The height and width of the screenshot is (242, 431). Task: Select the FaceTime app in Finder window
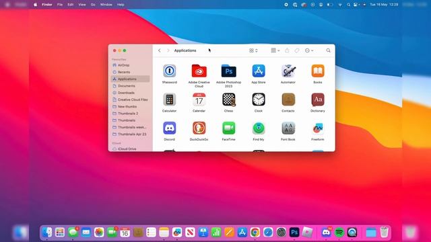click(229, 128)
